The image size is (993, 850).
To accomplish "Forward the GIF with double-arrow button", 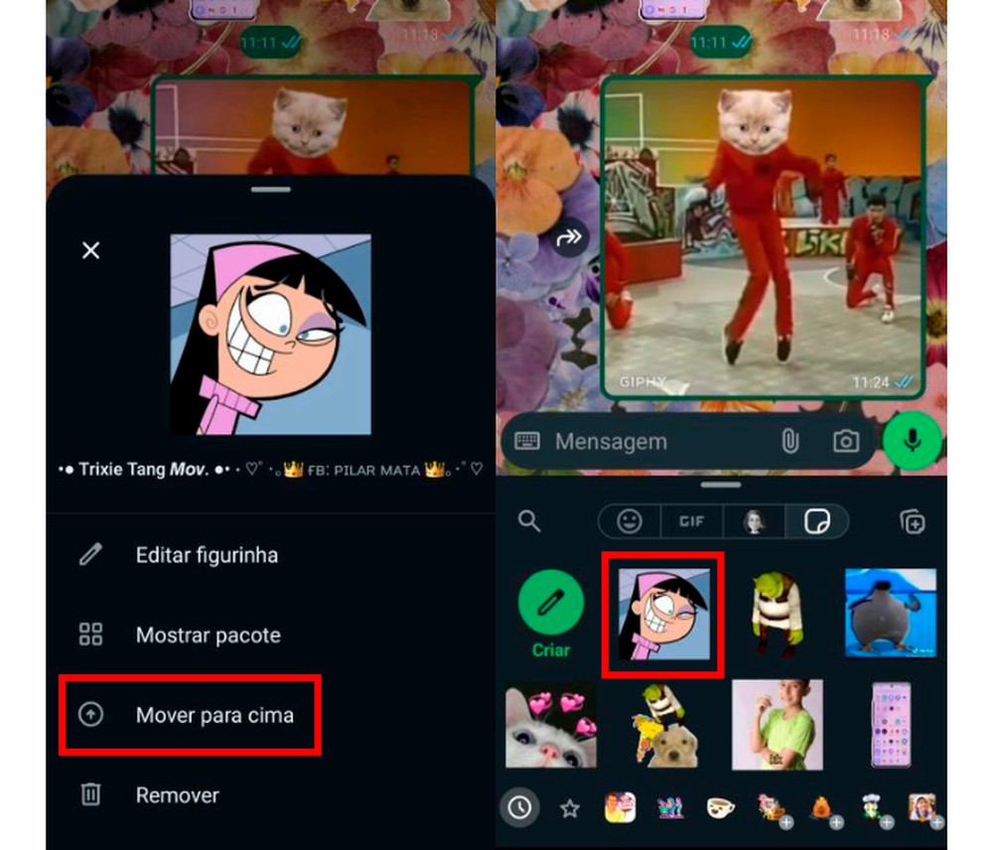I will [568, 238].
